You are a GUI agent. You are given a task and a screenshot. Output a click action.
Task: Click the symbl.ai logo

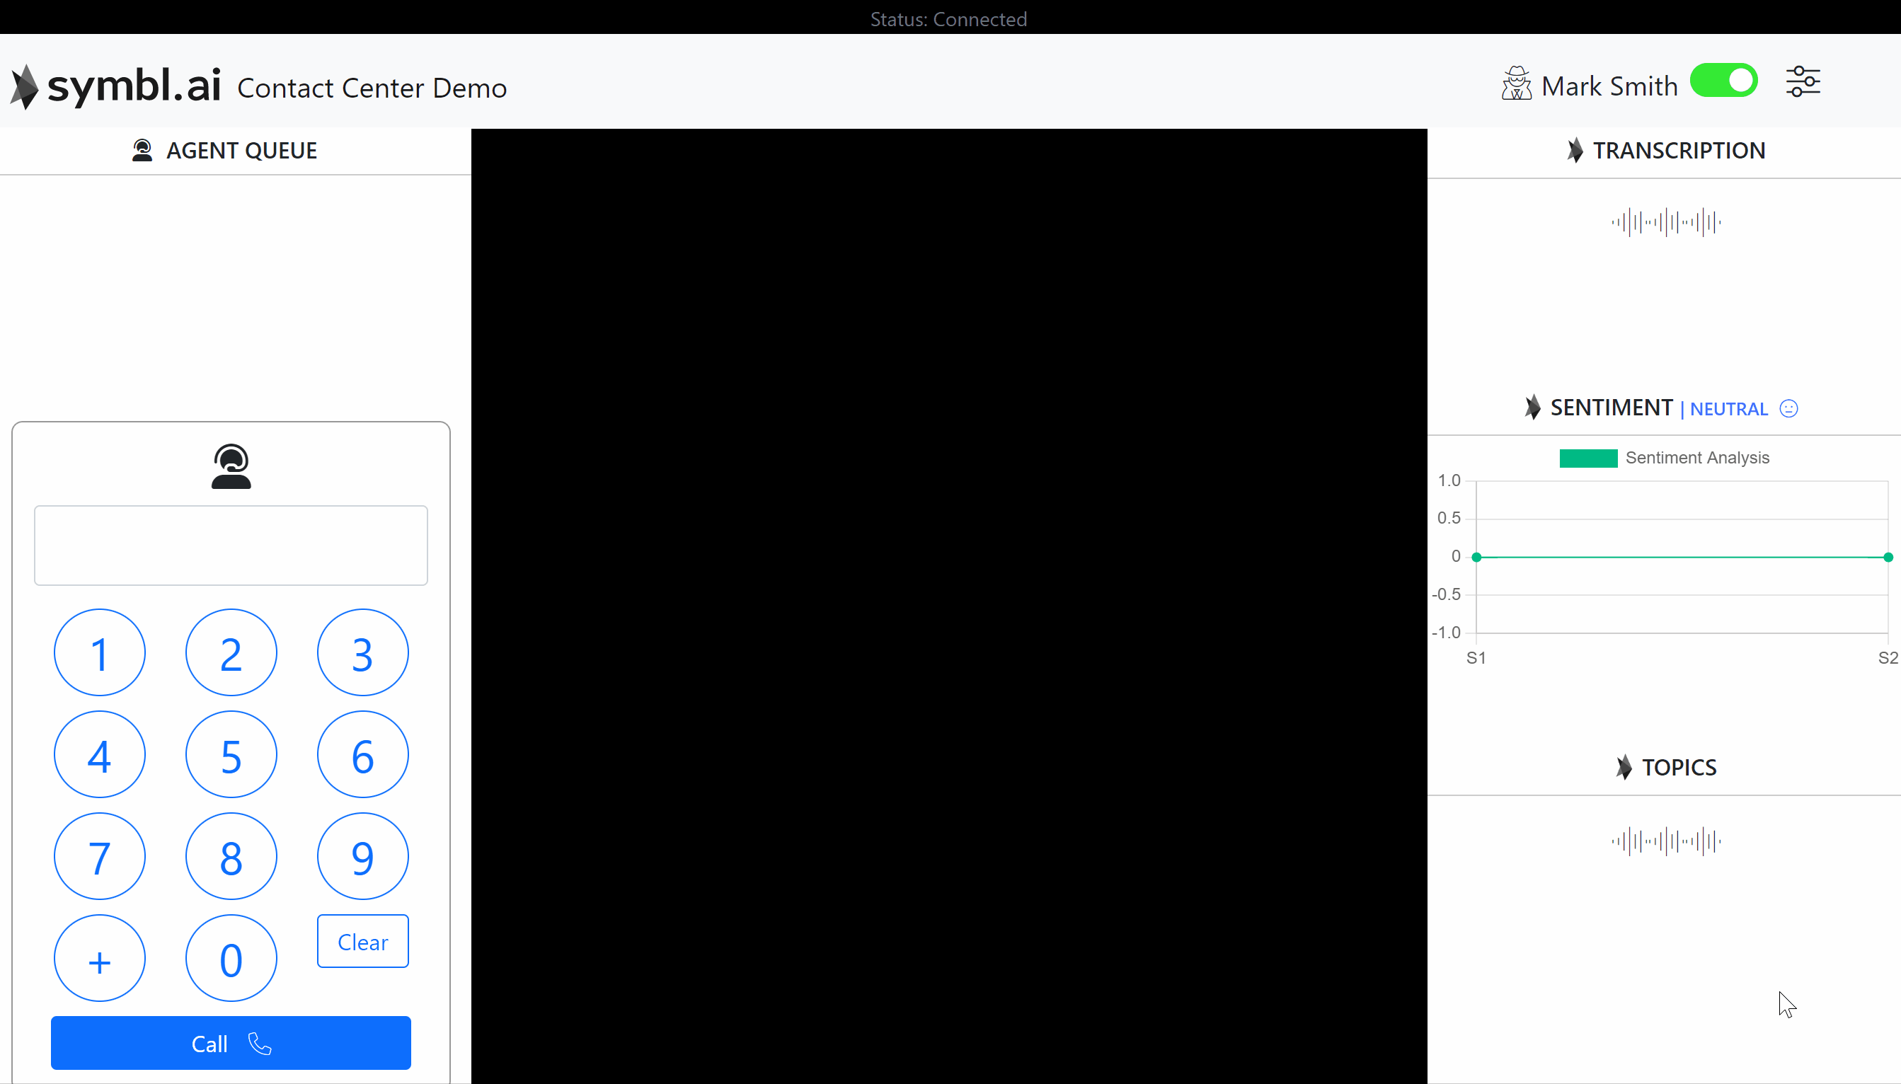(116, 86)
